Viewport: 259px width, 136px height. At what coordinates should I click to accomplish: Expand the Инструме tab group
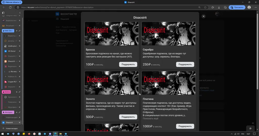[8, 112]
